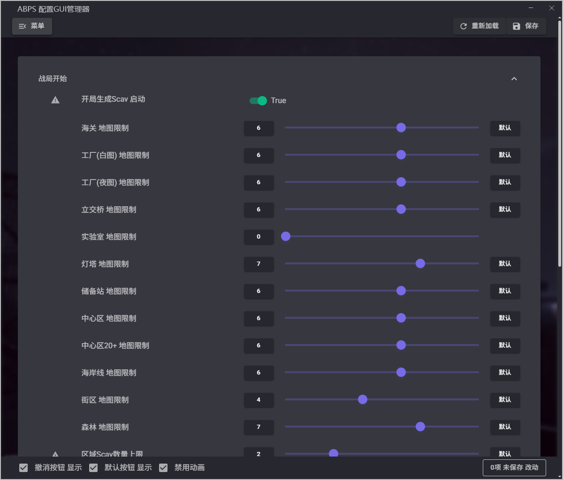Image resolution: width=563 pixels, height=480 pixels.
Task: Toggle the 禁用动画 checkbox
Action: pyautogui.click(x=163, y=468)
